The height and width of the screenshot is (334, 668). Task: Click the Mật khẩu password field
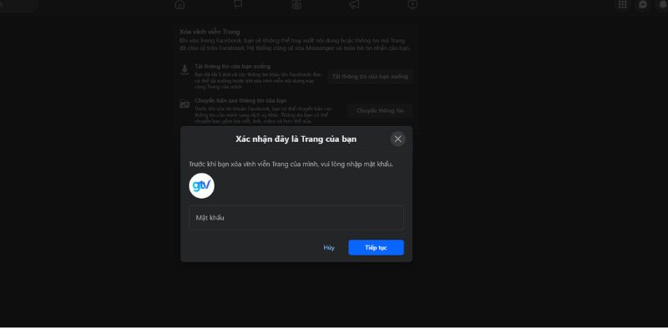pos(296,218)
